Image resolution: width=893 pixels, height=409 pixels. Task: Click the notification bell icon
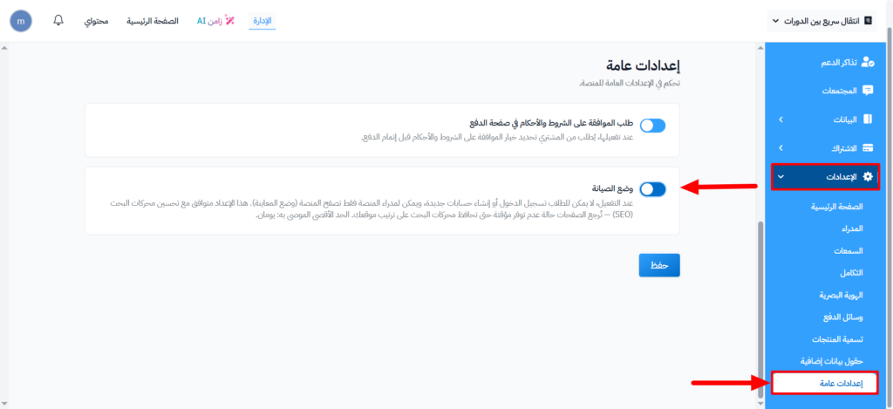58,20
